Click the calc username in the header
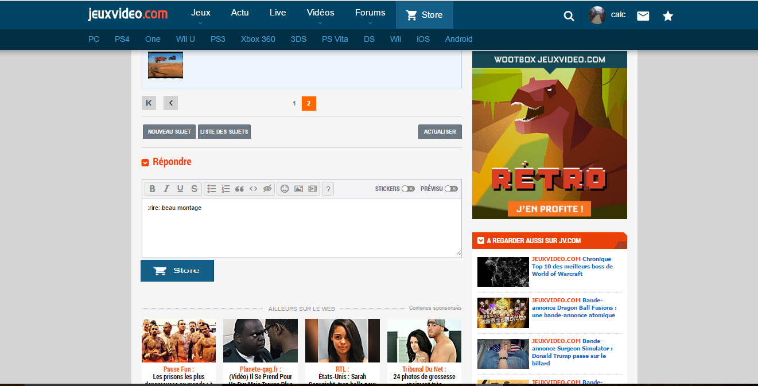 tap(618, 14)
